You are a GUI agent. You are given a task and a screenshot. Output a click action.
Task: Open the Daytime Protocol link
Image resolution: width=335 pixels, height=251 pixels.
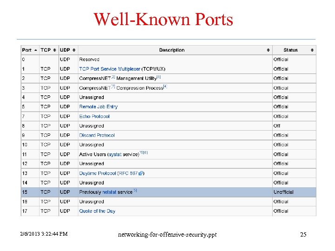pos(98,173)
